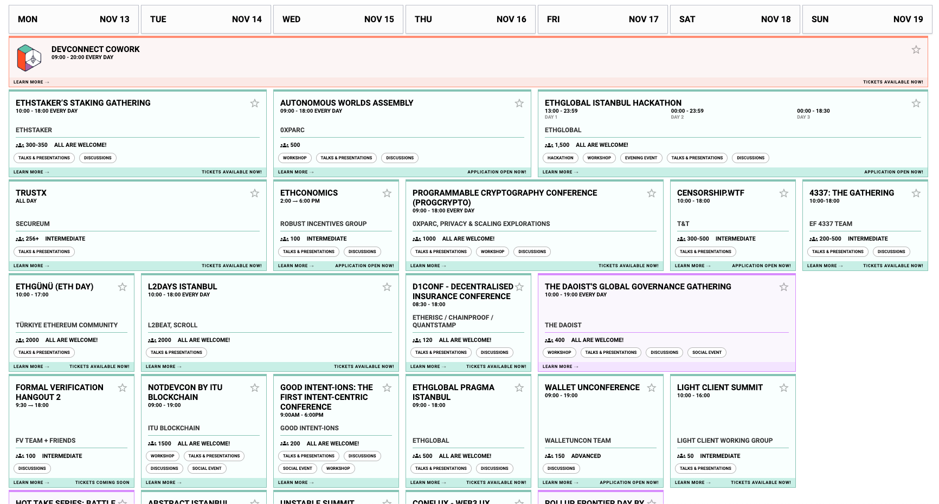Favorite the Good Intent-ions conference
Image resolution: width=939 pixels, height=504 pixels.
pos(387,387)
